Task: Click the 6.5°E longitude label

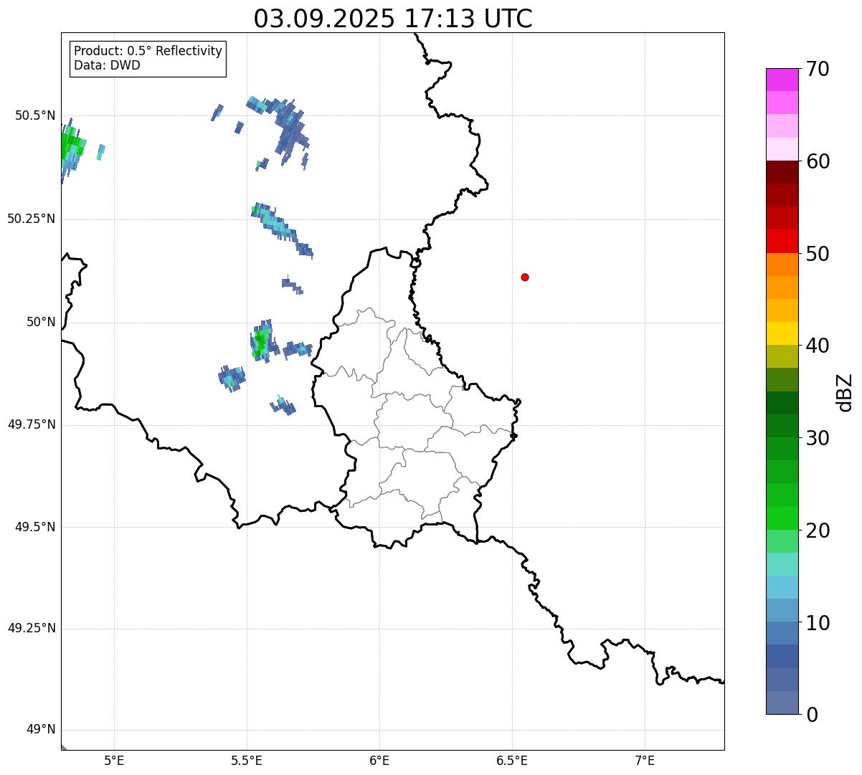Action: (512, 760)
